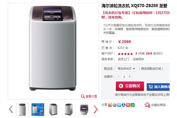
Task: Share to Renren blue icon
Action: coord(124,105)
